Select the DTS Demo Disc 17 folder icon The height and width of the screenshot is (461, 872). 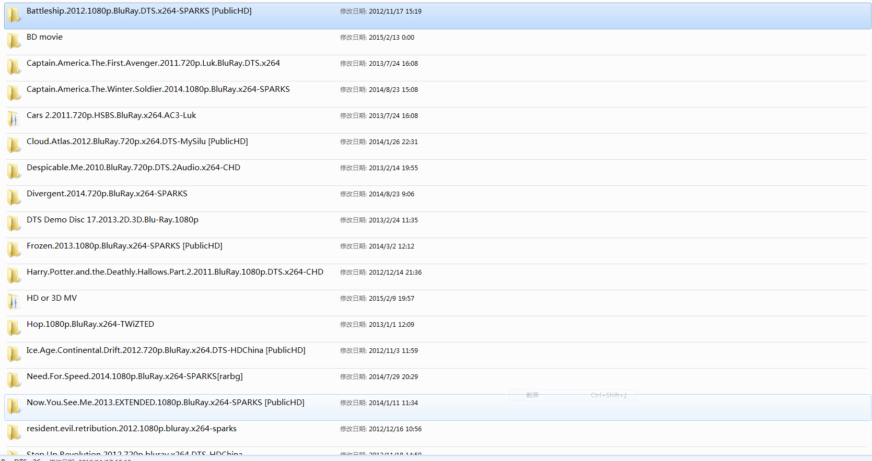coord(14,224)
